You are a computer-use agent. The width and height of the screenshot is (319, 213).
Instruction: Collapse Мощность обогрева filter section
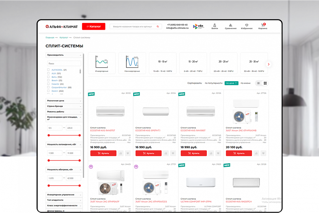[x=64, y=170]
